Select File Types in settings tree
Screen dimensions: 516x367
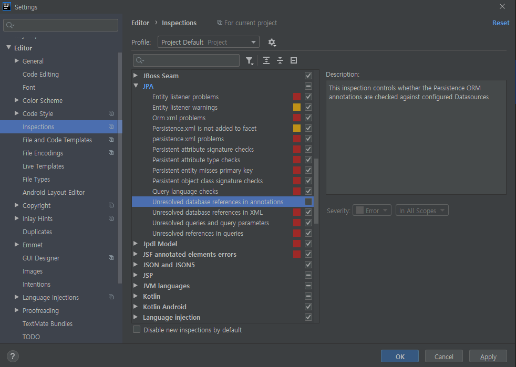coord(36,179)
